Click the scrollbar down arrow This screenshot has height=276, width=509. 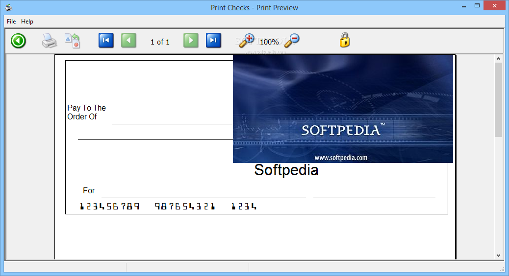pyautogui.click(x=499, y=255)
